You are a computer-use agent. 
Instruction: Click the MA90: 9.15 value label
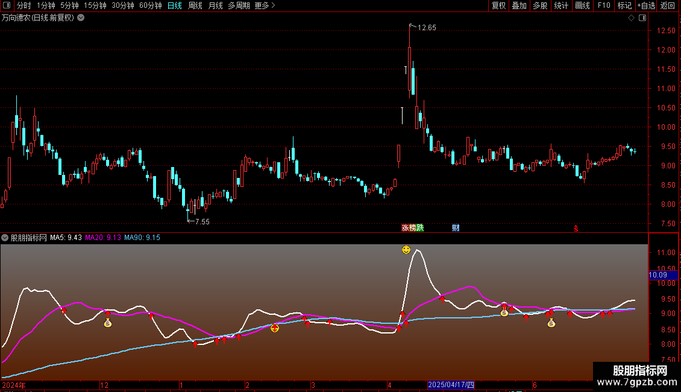click(142, 238)
